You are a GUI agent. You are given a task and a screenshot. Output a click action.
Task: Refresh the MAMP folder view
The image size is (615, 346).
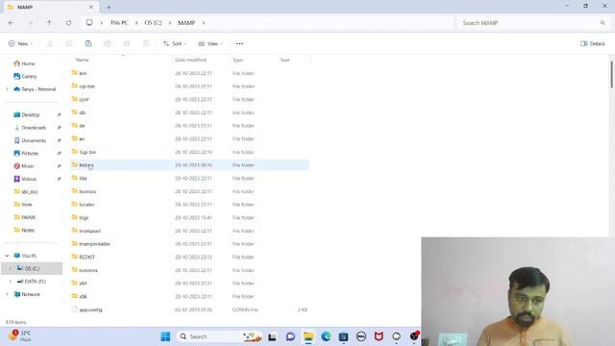[x=68, y=23]
